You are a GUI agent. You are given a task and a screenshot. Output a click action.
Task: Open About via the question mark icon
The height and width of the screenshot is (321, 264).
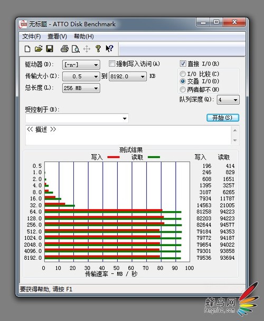point(98,49)
